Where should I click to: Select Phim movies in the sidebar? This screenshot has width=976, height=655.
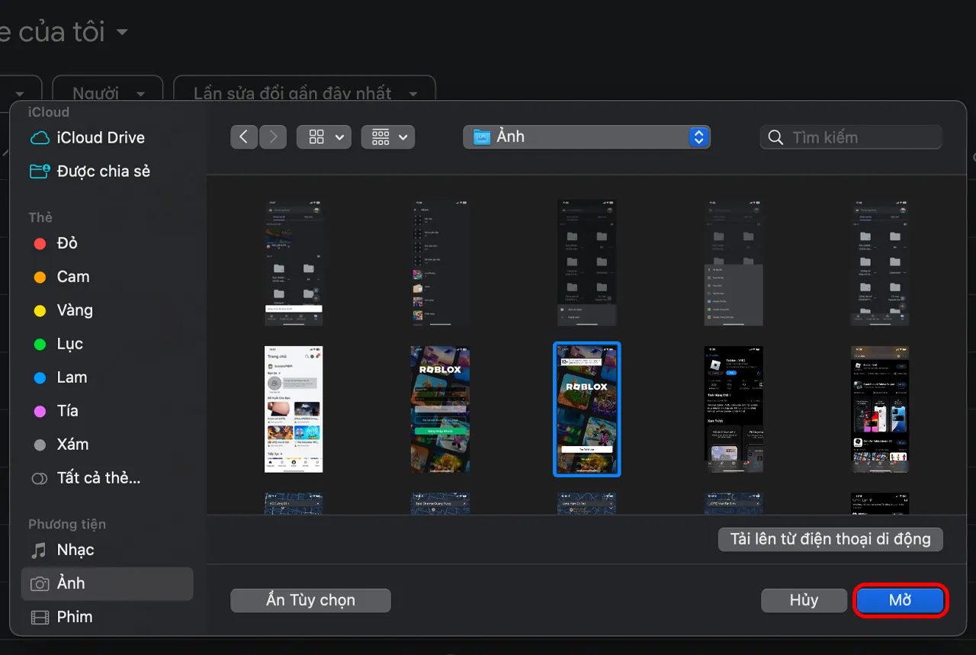point(74,617)
